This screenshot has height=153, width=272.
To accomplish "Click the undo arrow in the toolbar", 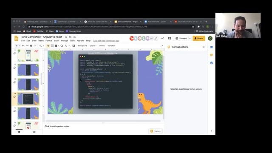I will tap(23, 46).
